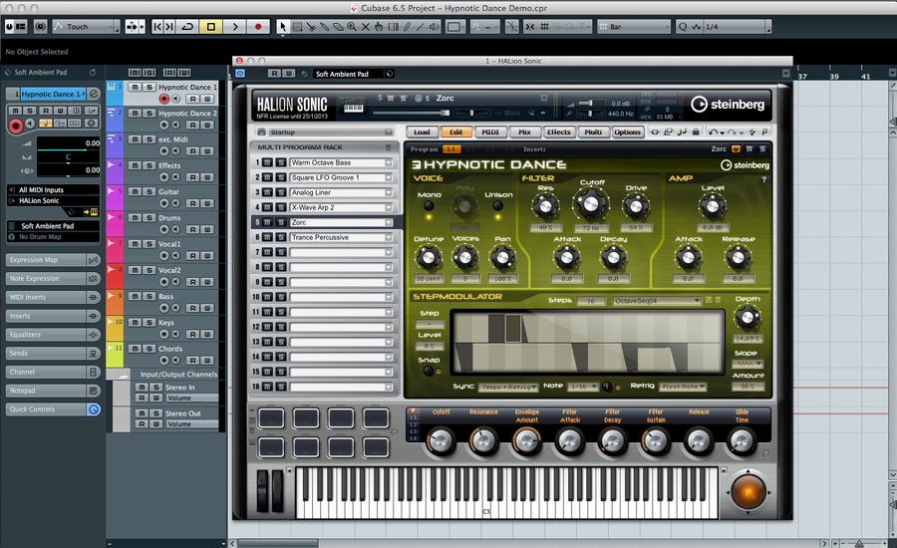The image size is (897, 548).
Task: Click the Resonance quick control knob
Action: (x=483, y=441)
